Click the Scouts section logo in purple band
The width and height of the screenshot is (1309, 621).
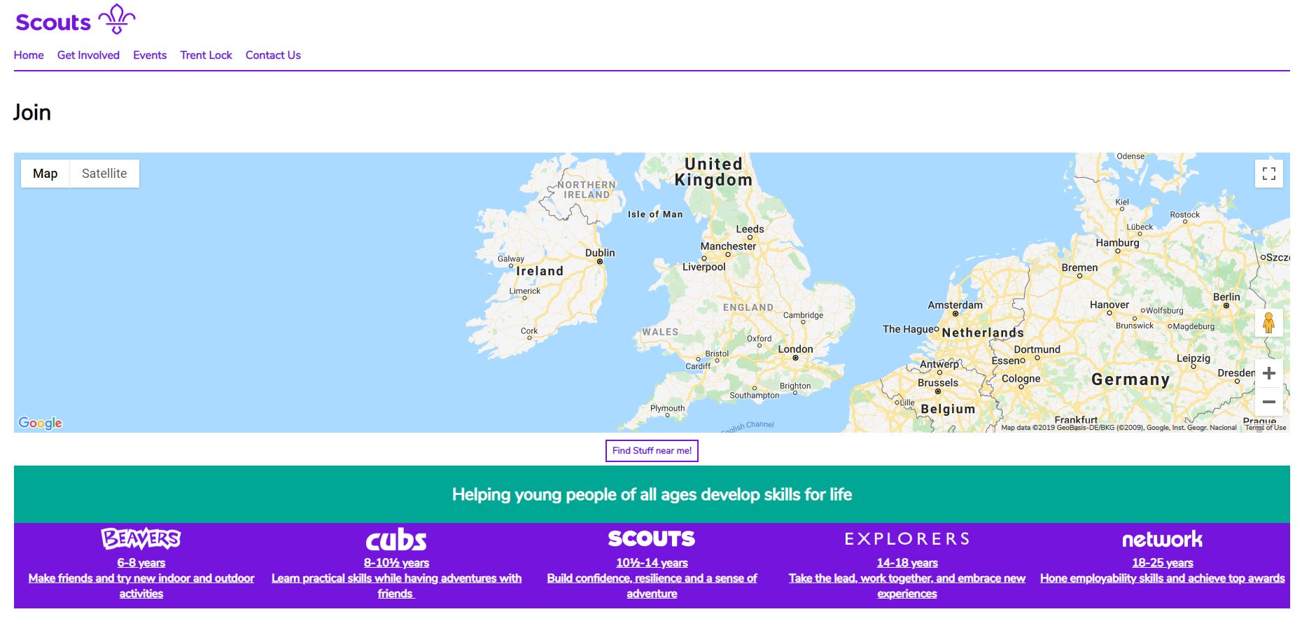(652, 538)
